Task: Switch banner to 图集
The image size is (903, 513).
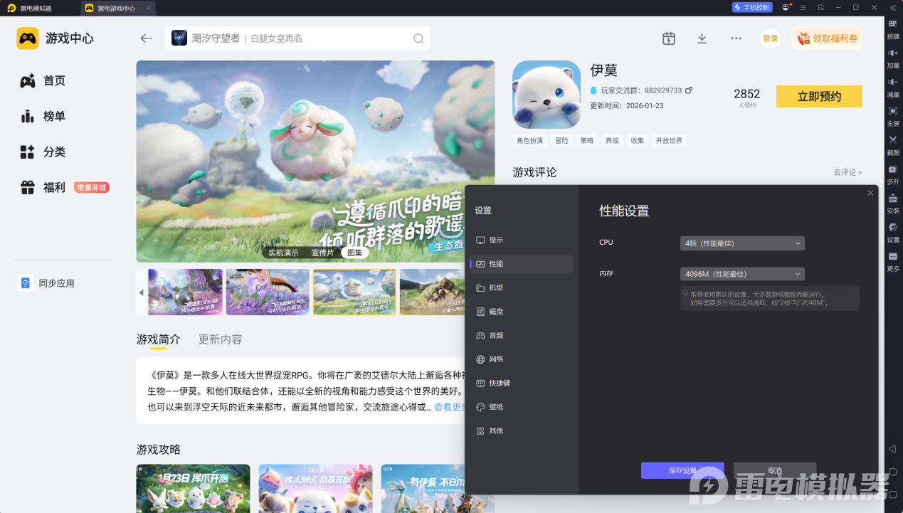Action: [354, 253]
